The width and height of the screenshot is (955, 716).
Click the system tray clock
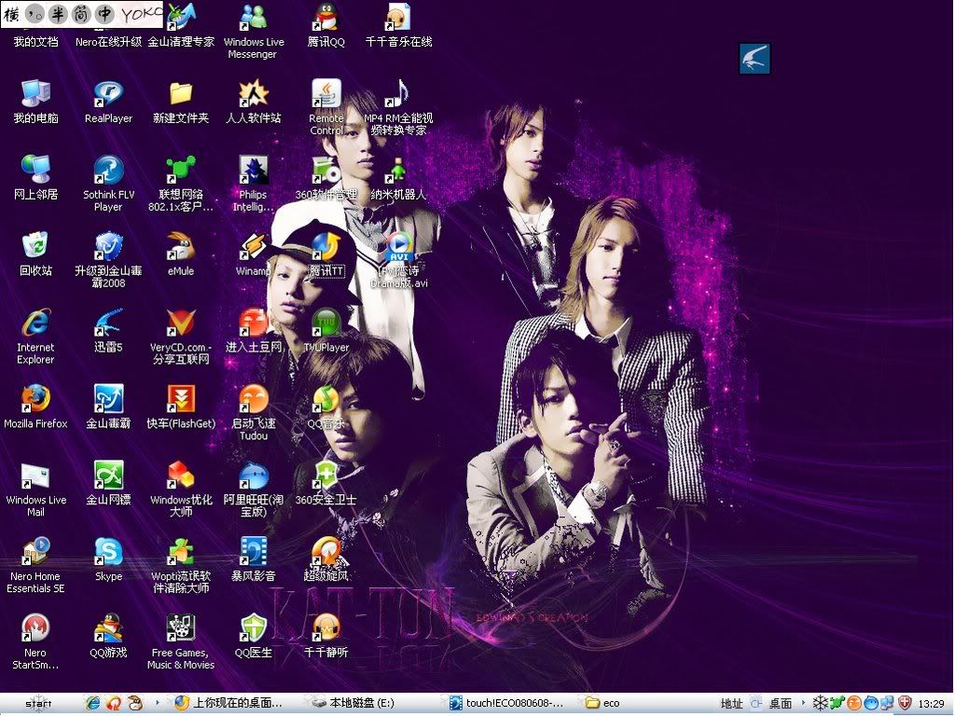tap(931, 704)
